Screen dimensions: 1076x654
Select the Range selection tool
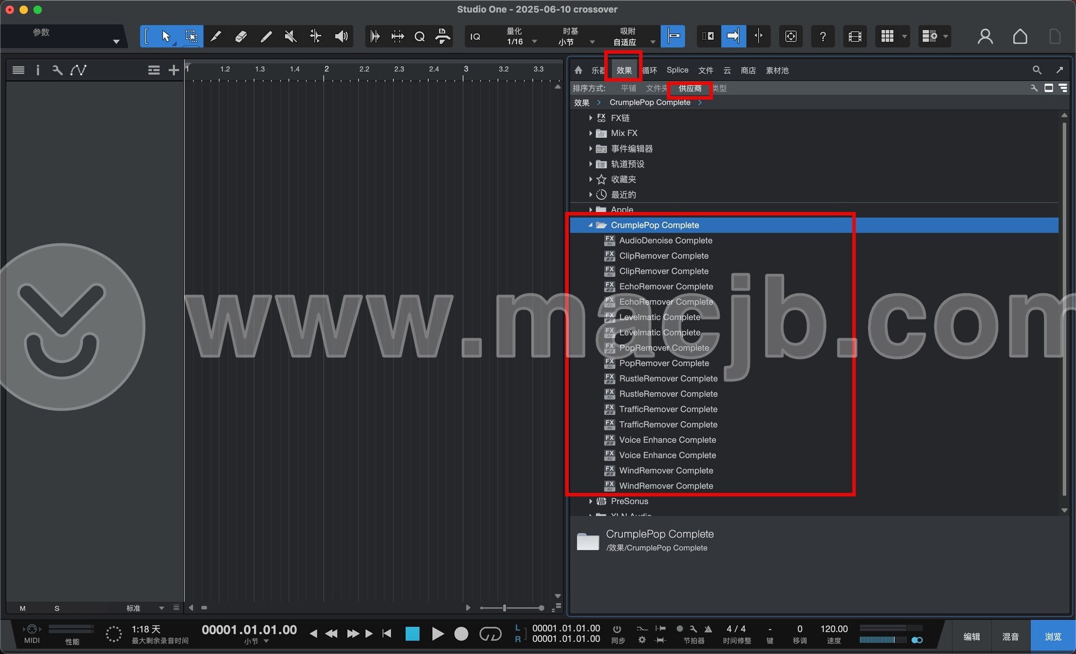(191, 36)
